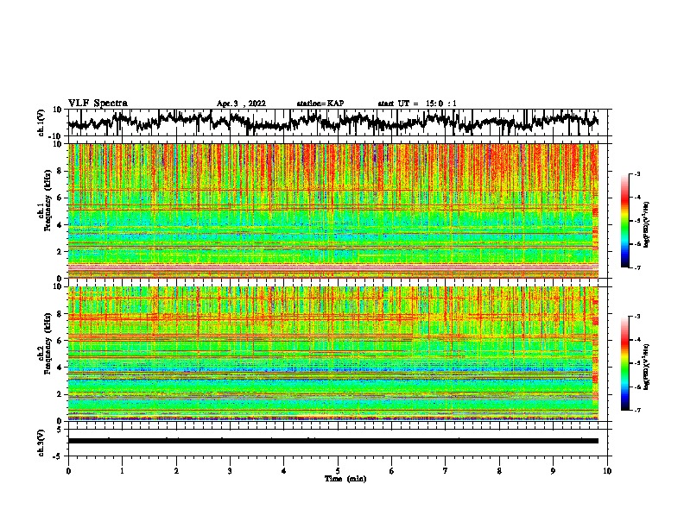Viewport: 684px width, 528px height.
Task: Click the '4' kHz tick on ch.1 spectrogram
Action: (60, 225)
